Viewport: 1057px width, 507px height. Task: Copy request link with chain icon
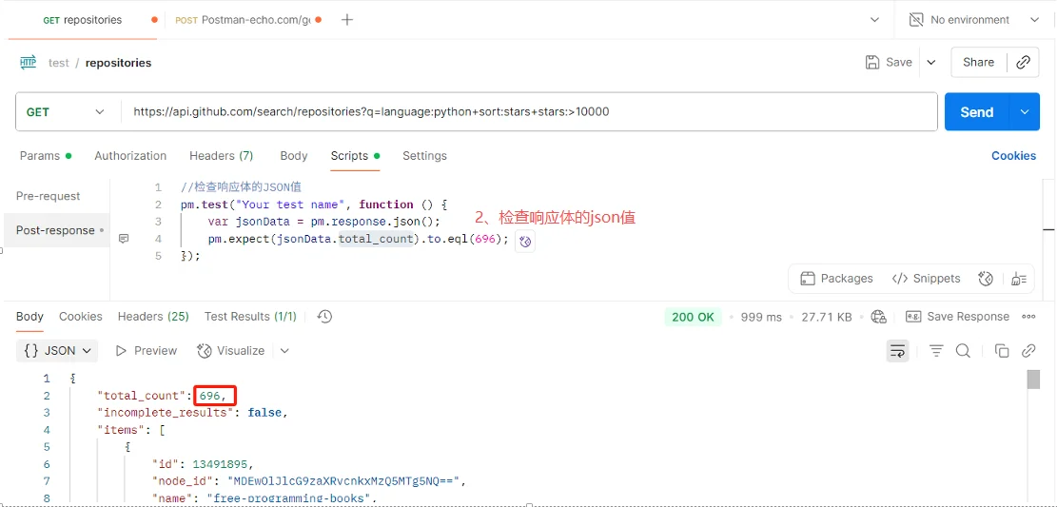click(x=1024, y=62)
